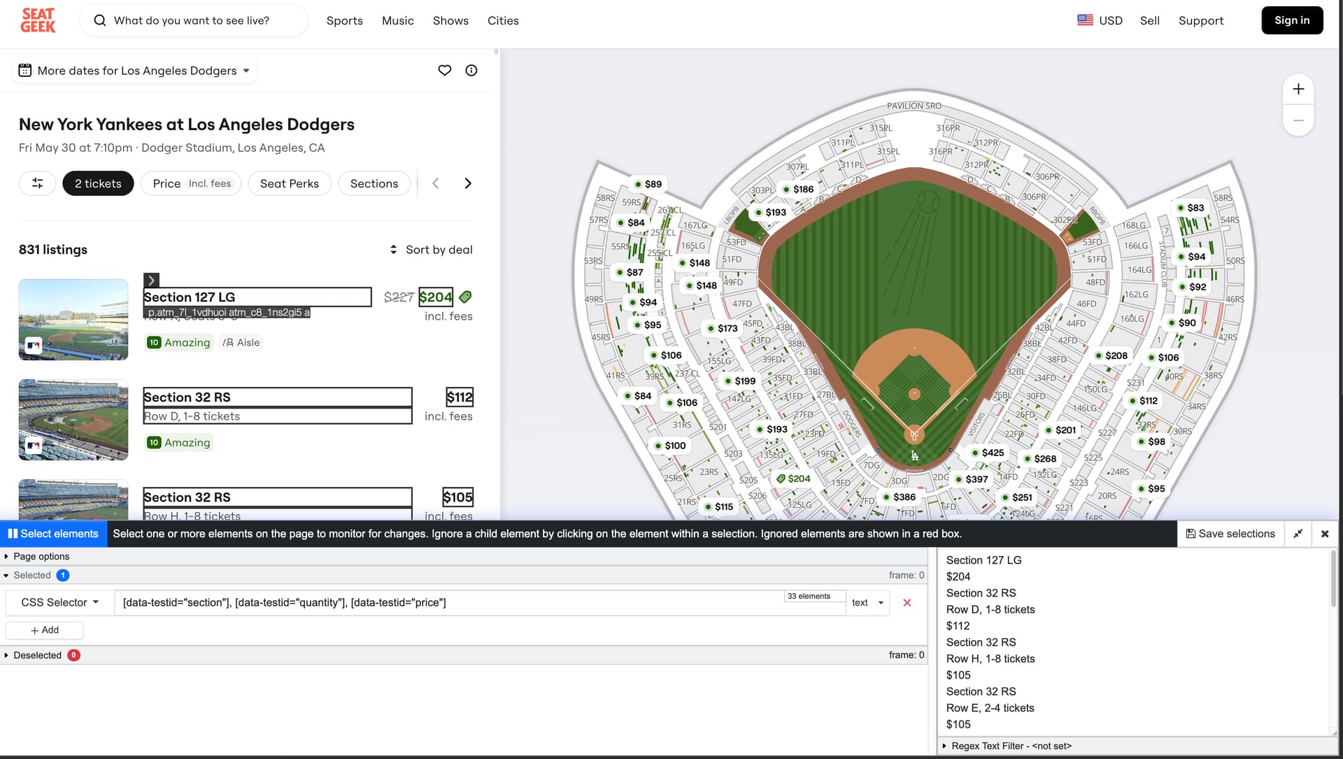Open the filter sliders icon button
The image size is (1343, 759).
37,183
